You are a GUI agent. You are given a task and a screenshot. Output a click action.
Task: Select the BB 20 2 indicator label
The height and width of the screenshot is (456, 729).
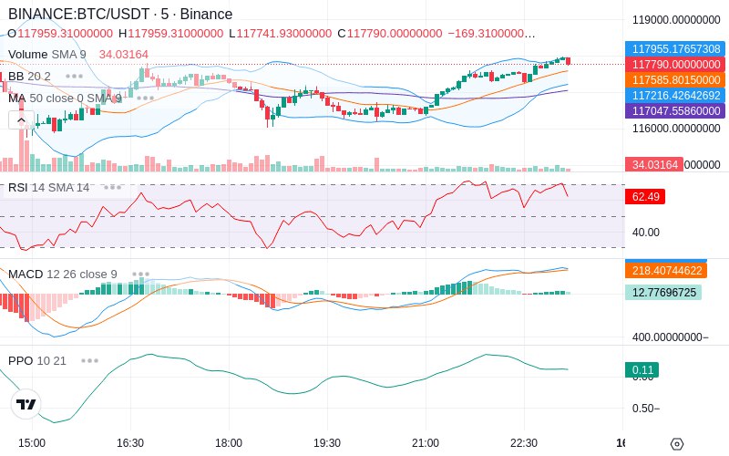tap(29, 76)
